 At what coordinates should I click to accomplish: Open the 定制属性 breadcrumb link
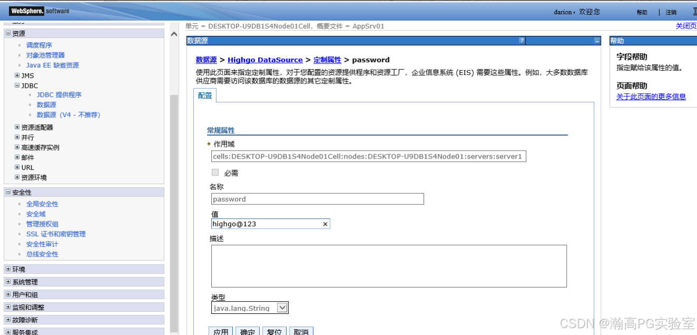pos(327,60)
